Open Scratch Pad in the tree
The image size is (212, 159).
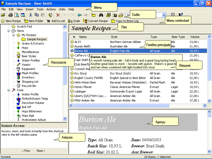24,26
